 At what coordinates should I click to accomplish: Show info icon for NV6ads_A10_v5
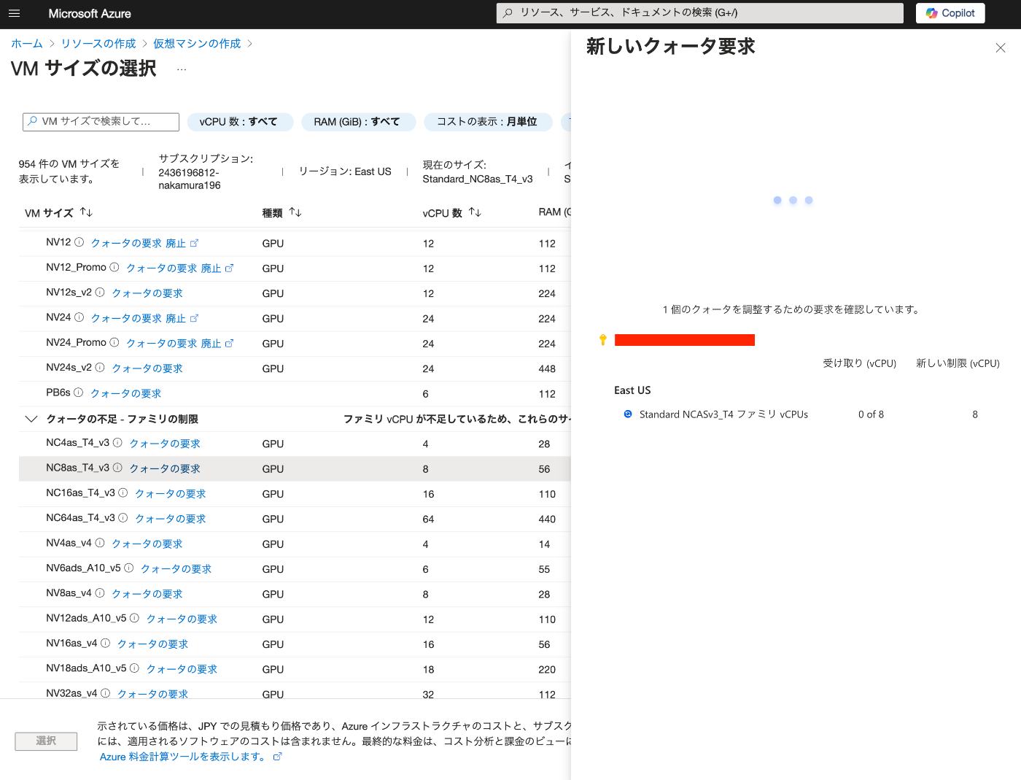(x=129, y=568)
